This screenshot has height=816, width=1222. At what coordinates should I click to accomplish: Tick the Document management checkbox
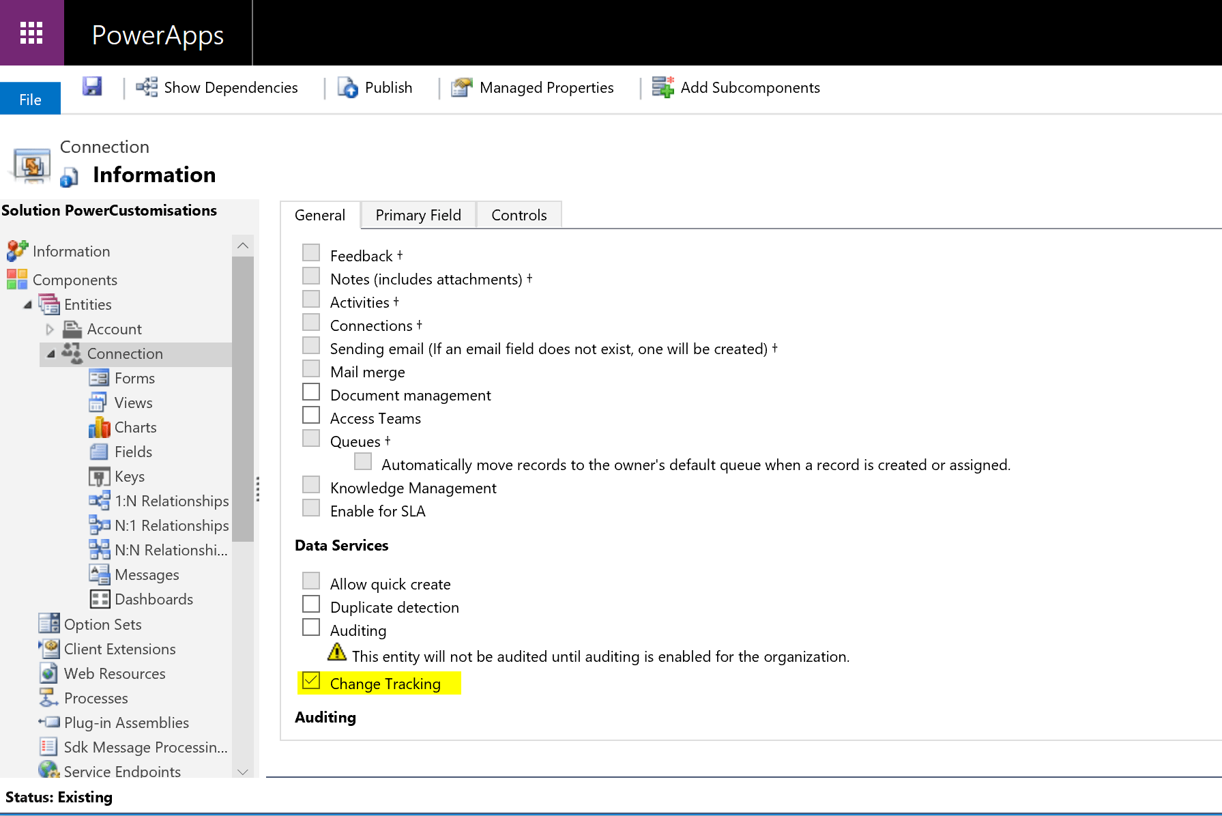tap(311, 393)
